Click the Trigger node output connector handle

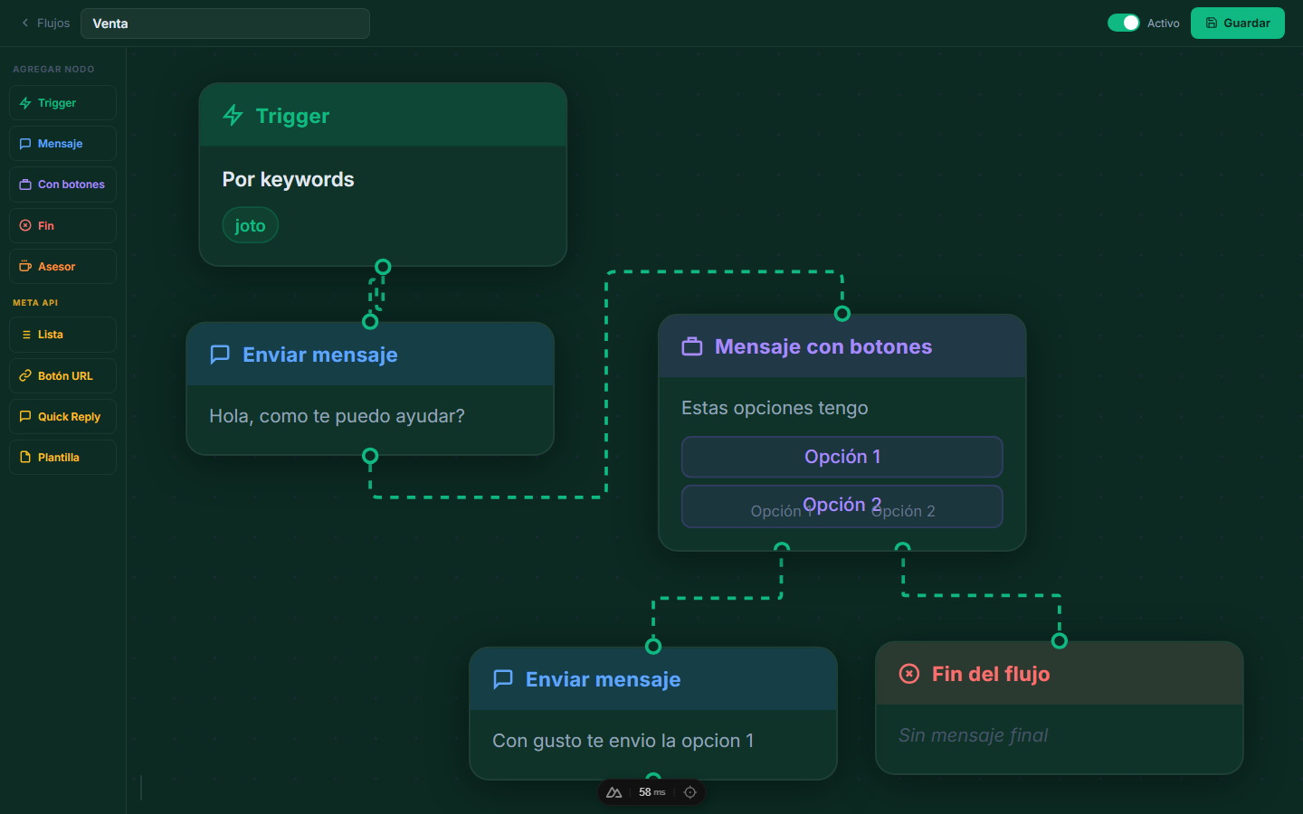383,267
